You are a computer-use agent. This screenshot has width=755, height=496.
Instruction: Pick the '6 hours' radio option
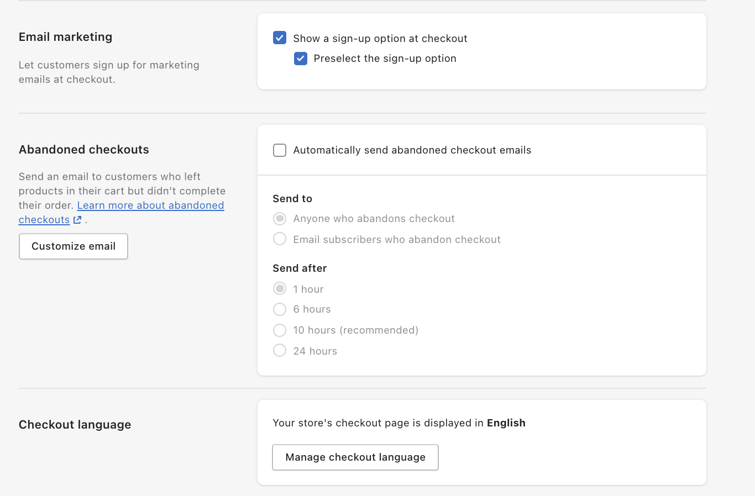click(x=280, y=309)
